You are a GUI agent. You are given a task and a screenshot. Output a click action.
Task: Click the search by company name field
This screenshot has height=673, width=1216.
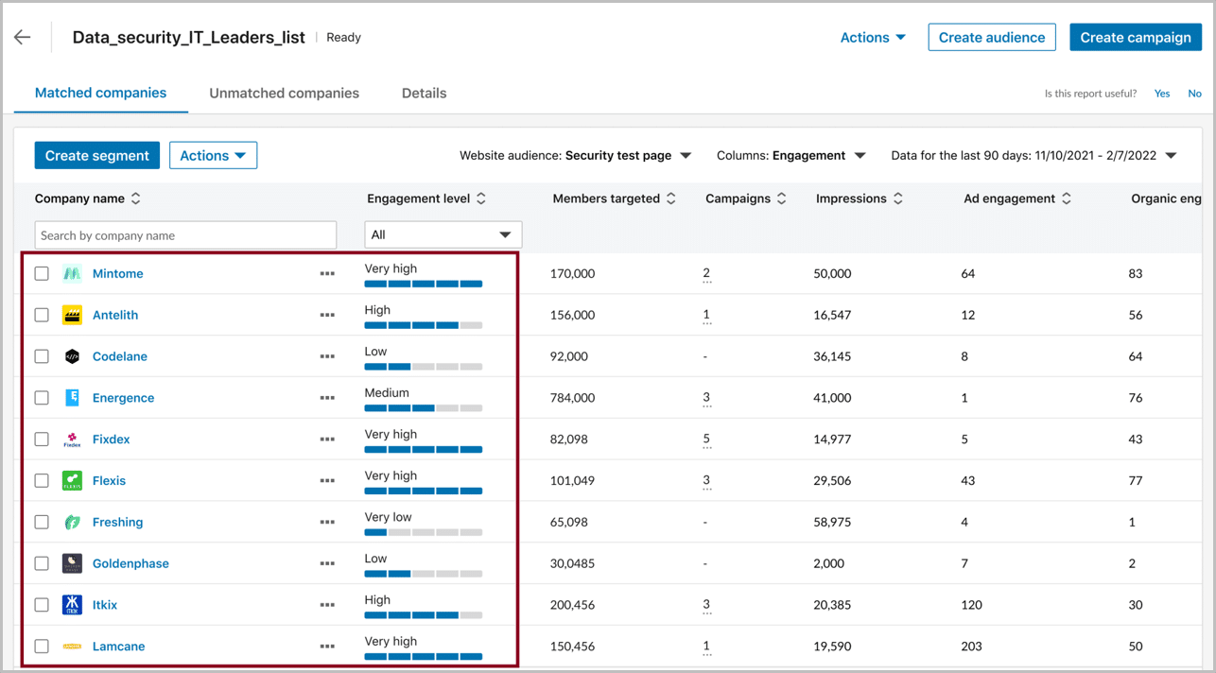pos(185,233)
